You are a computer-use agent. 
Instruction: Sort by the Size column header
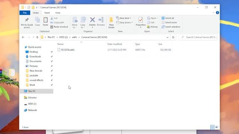[x=160, y=44]
